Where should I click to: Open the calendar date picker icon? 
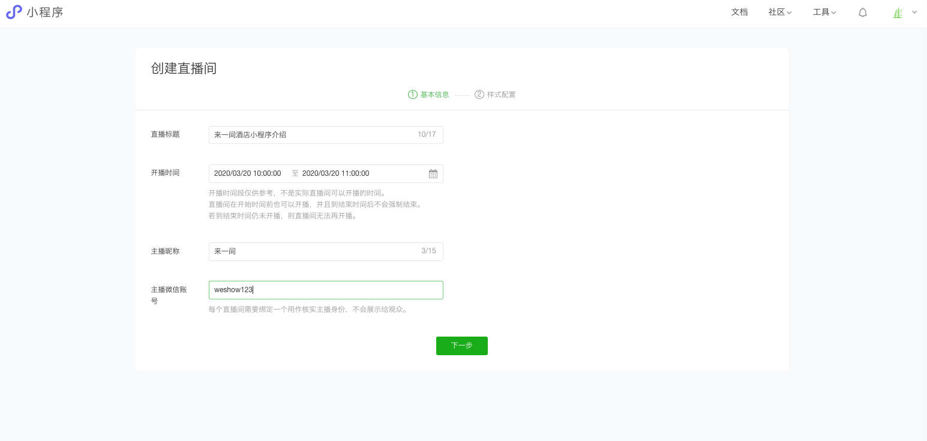(433, 173)
